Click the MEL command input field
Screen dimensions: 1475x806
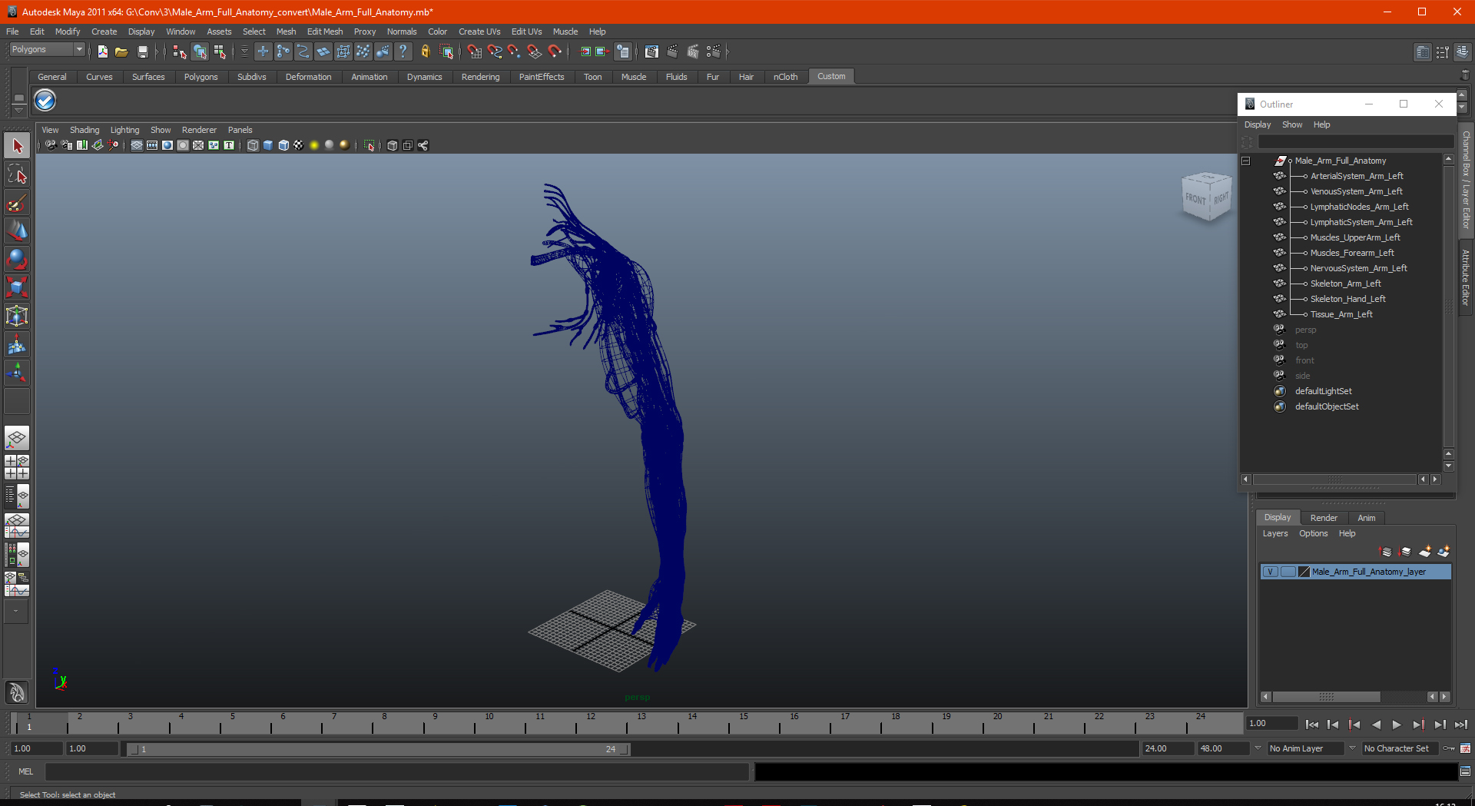point(396,771)
